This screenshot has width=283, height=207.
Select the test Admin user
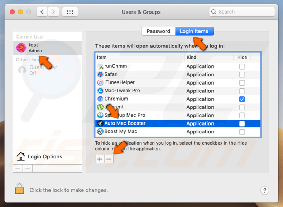click(x=48, y=48)
